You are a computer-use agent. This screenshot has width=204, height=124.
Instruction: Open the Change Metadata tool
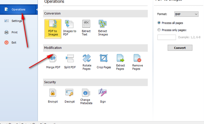[x=86, y=96]
